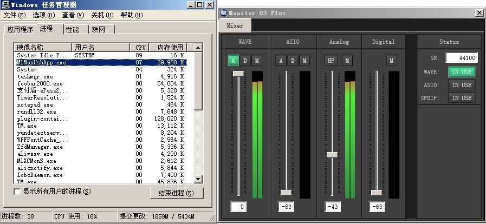
Task: Enable the Analog HP button
Action: point(332,60)
